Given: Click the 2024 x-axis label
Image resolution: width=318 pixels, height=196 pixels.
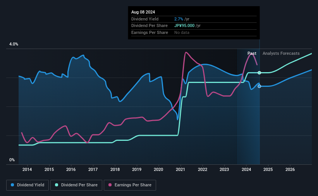Looking at the screenshot, I should click(x=246, y=169).
